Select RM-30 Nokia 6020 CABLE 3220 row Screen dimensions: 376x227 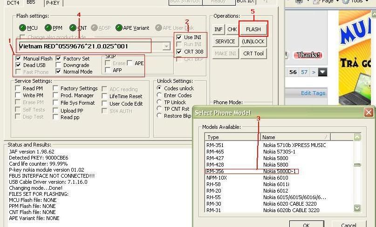(279, 204)
